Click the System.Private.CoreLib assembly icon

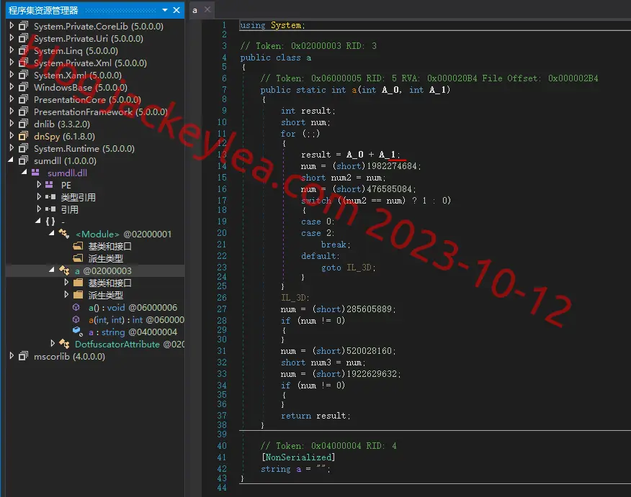pyautogui.click(x=23, y=26)
